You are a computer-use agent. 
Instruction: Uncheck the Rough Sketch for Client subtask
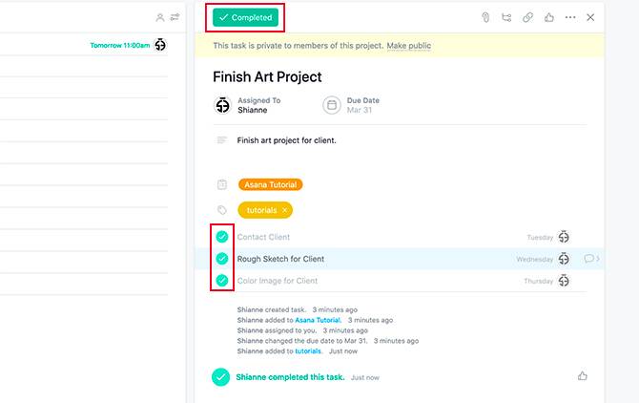(221, 259)
